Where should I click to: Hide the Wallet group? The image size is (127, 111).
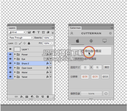[10, 72]
